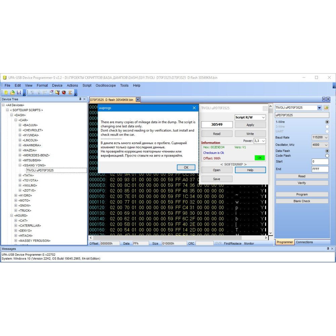Pin the Messages panel
Image resolution: width=336 pixels, height=336 pixels.
point(328,249)
